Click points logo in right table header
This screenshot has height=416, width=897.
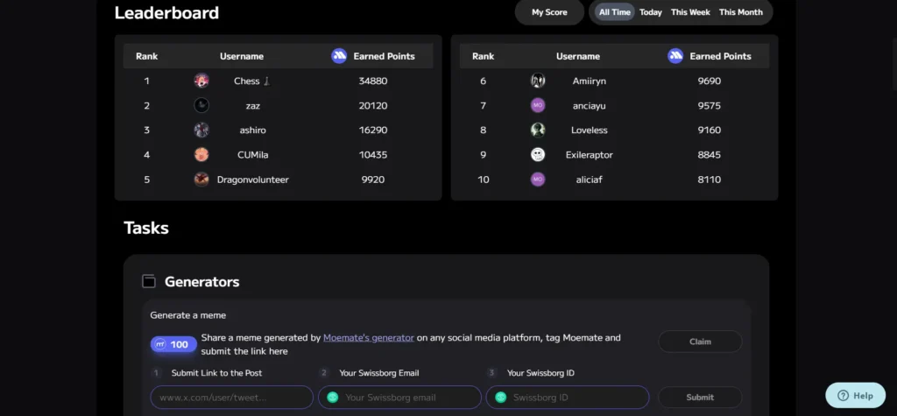pos(675,56)
